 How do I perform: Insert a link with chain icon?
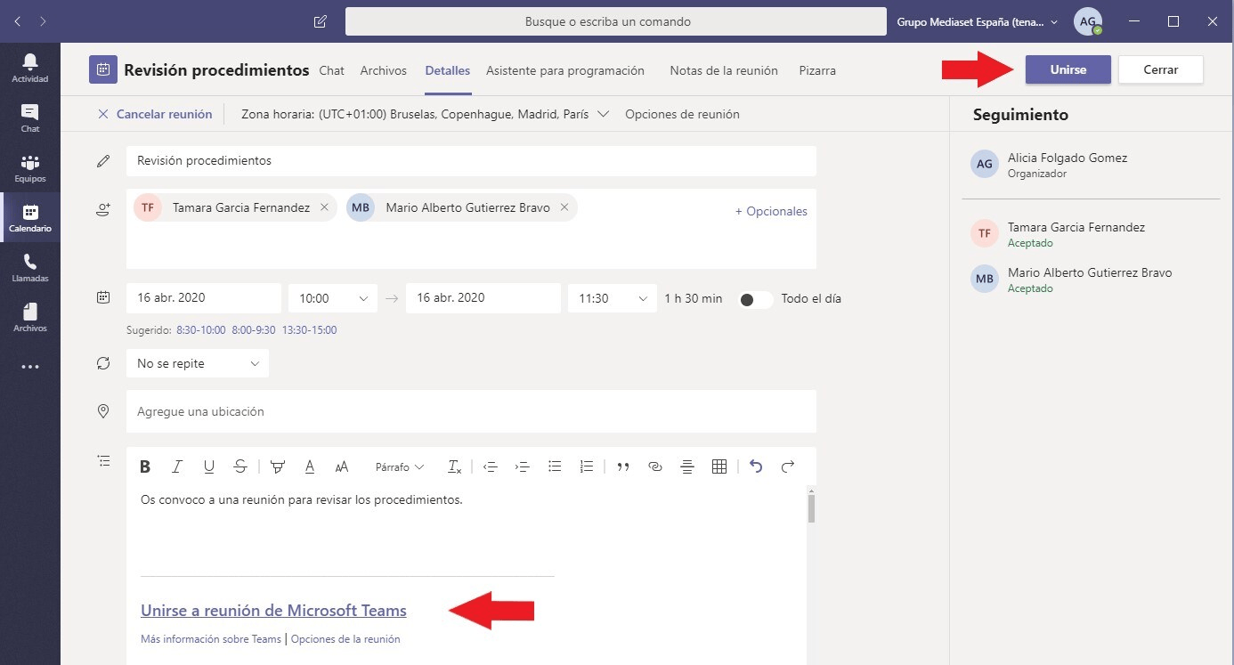655,466
